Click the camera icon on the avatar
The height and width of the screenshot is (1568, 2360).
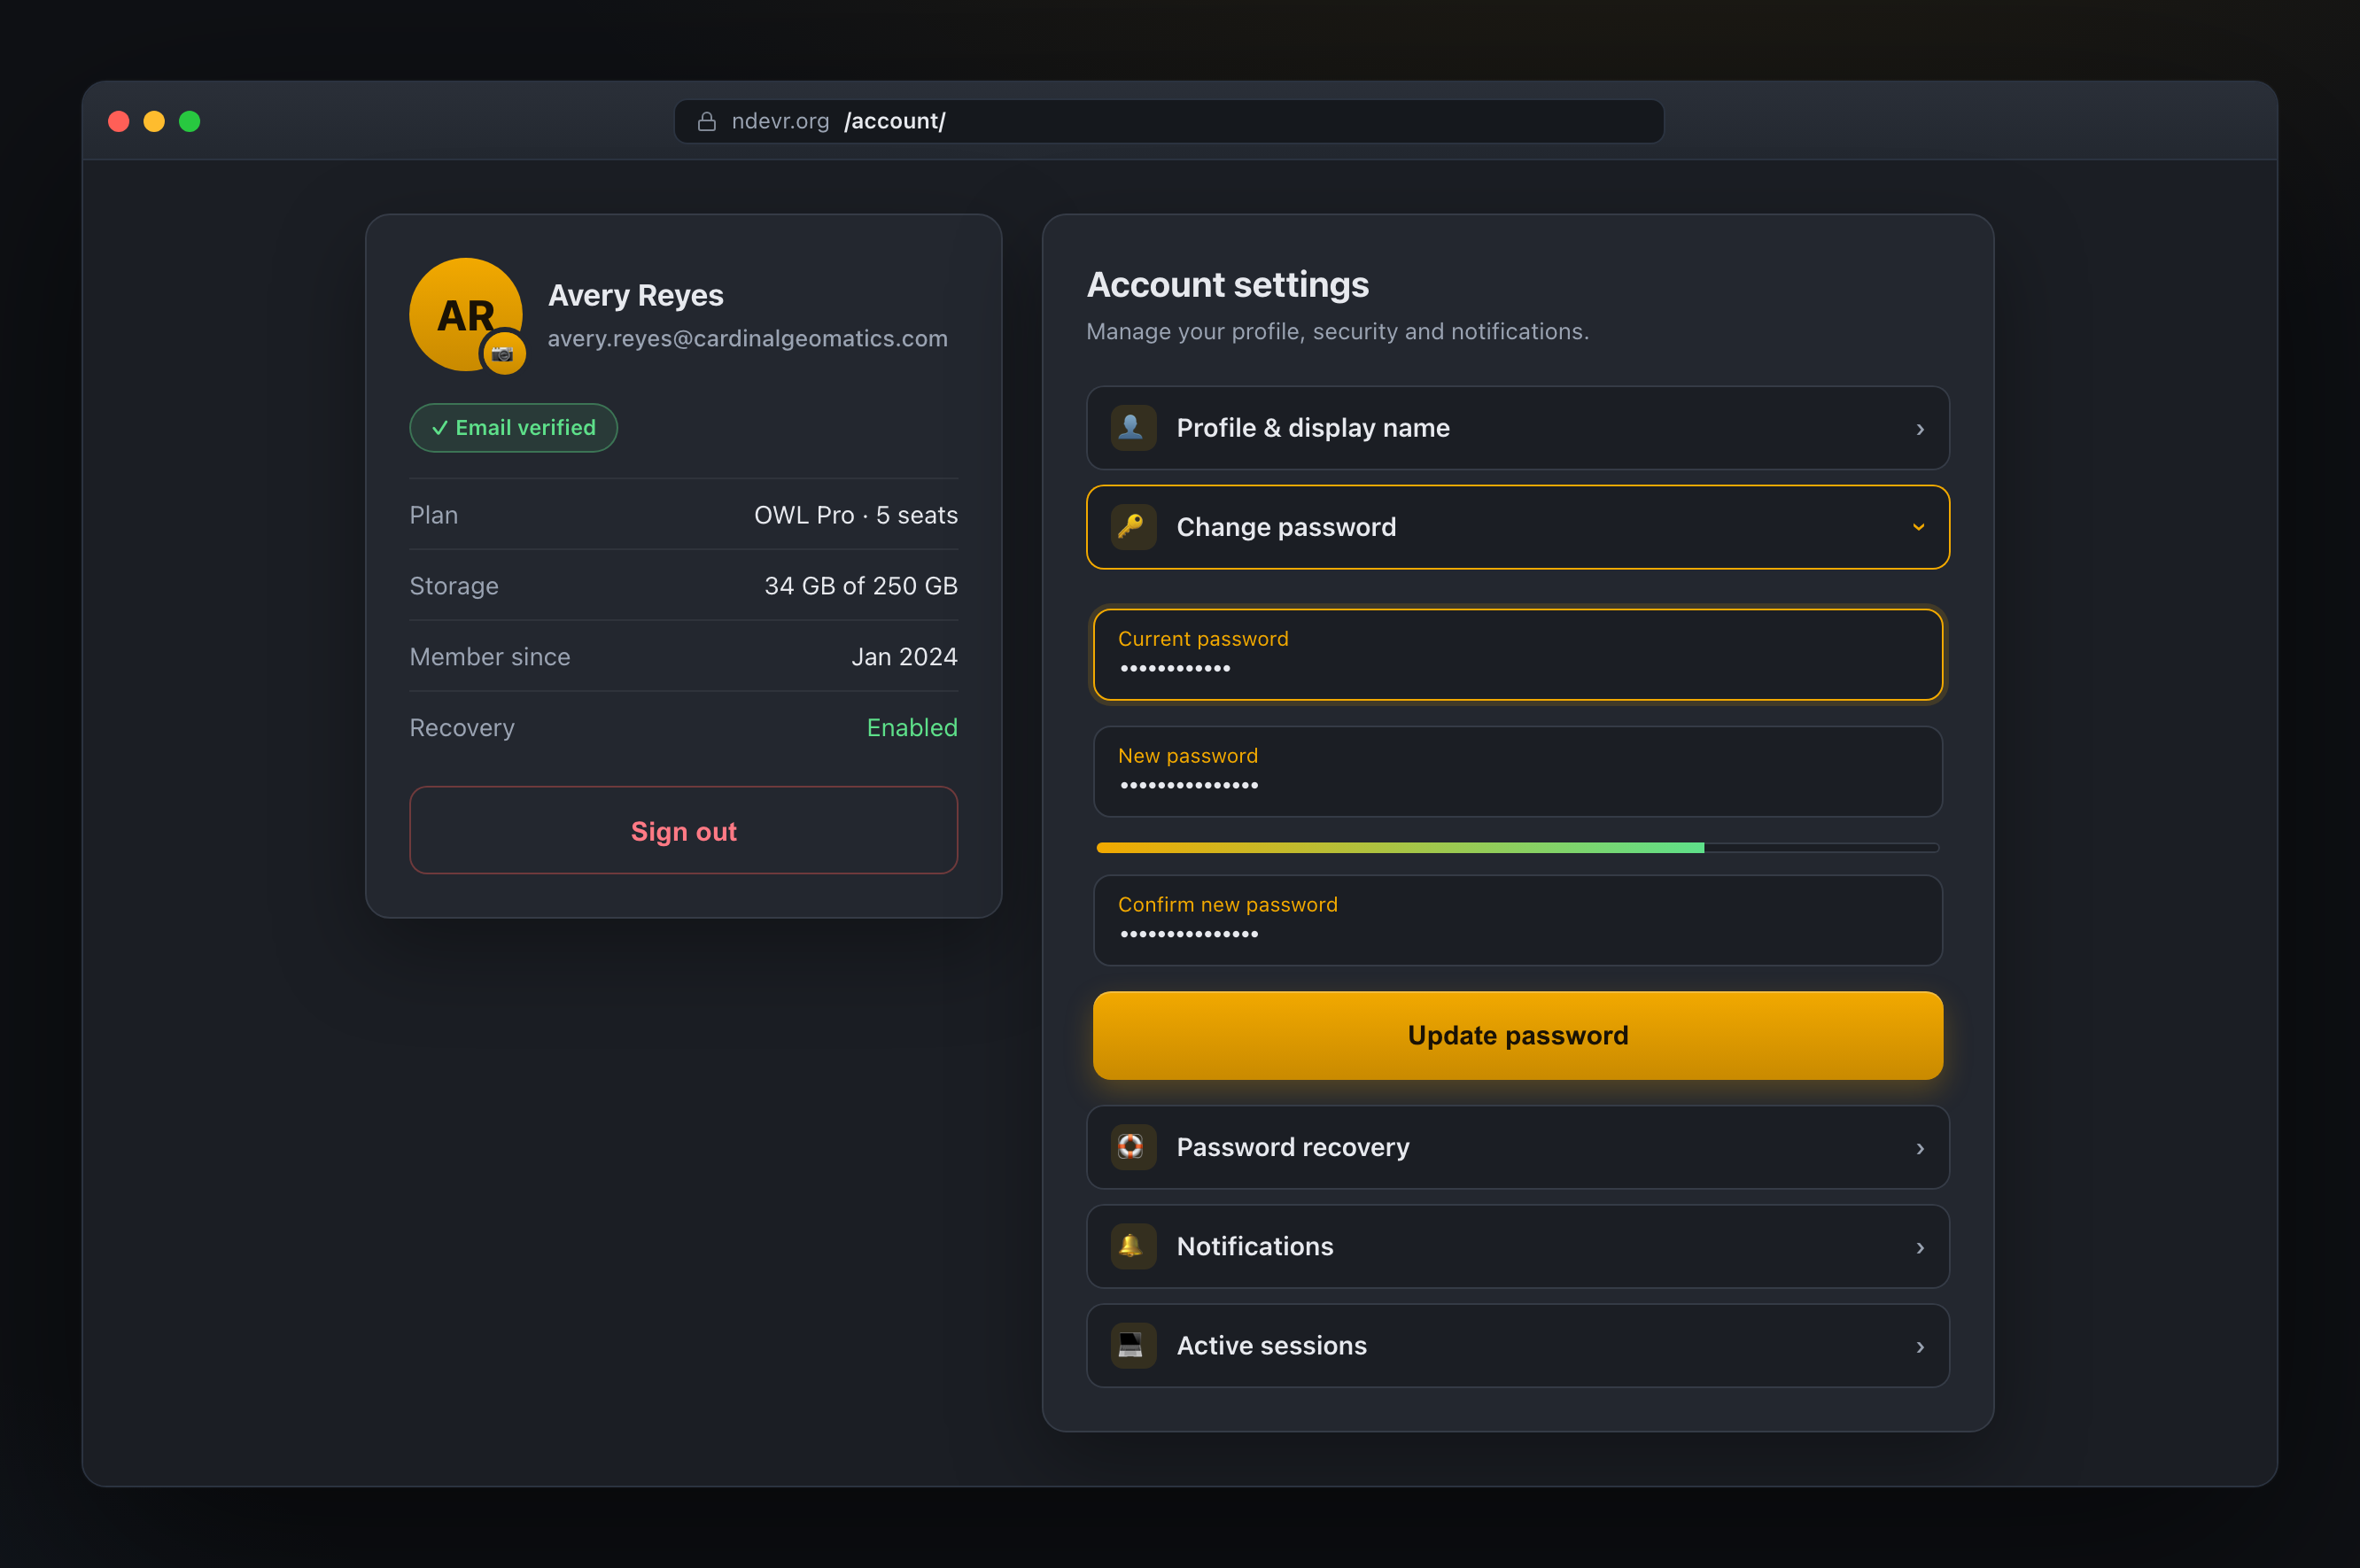tap(503, 353)
